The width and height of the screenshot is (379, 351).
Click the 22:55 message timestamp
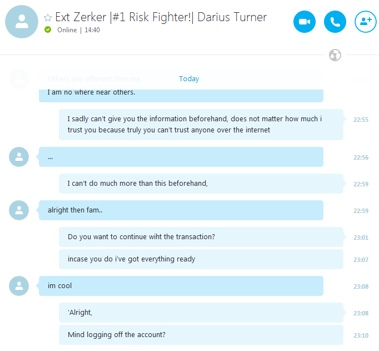click(361, 120)
